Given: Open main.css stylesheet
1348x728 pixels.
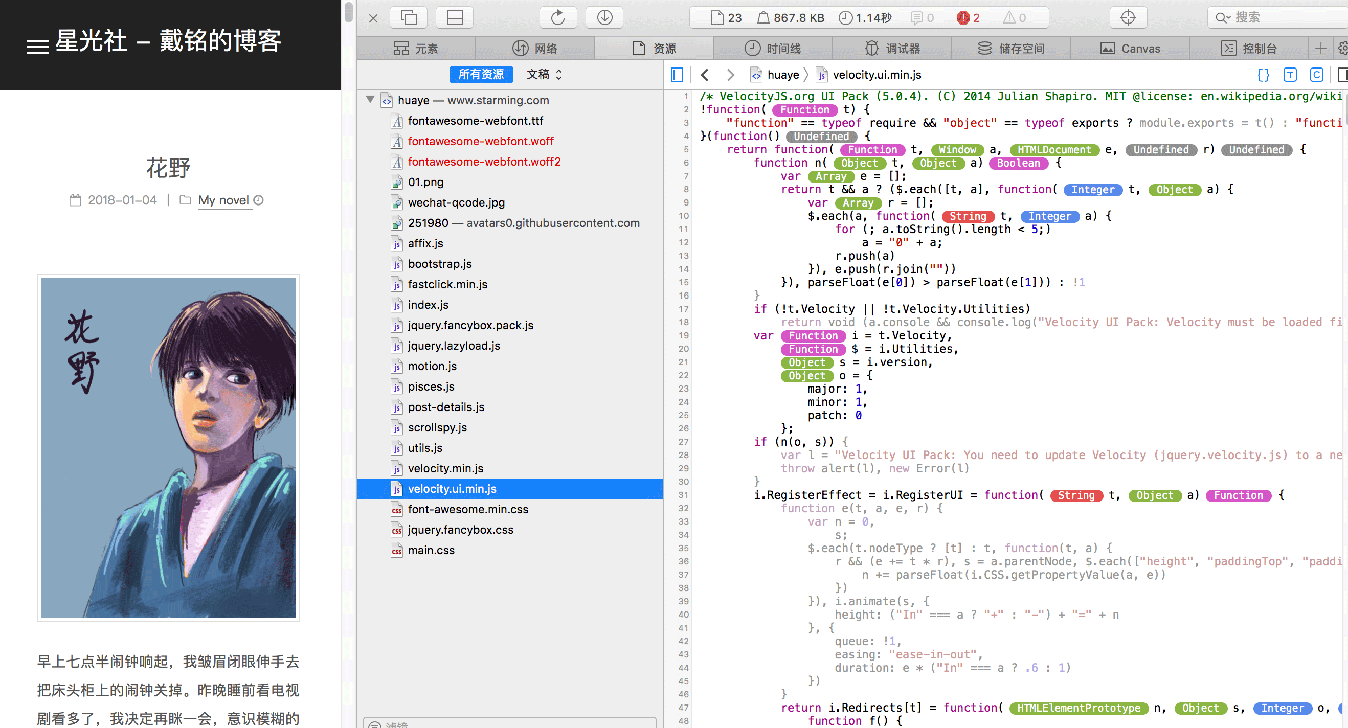Looking at the screenshot, I should 510,550.
